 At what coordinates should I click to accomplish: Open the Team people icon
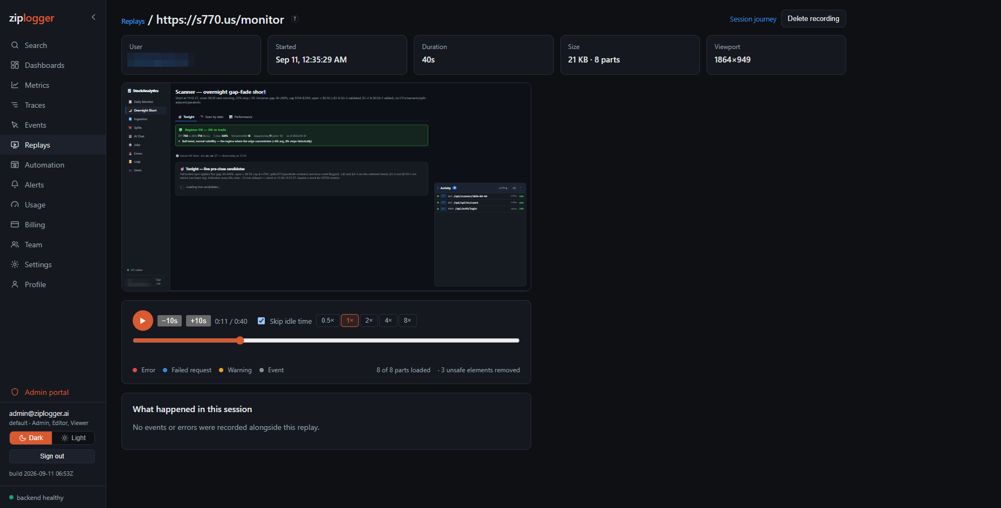pos(15,245)
